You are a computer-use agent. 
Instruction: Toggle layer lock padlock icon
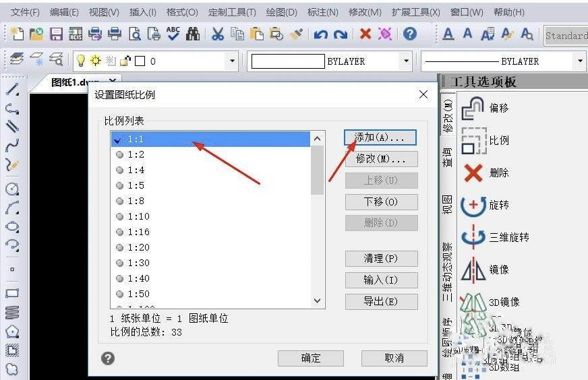click(125, 61)
